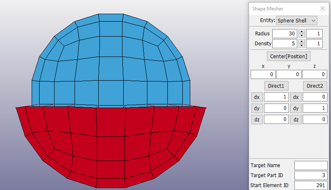The image size is (331, 190).
Task: Click the Direct2 dy value field
Action: coord(315,108)
